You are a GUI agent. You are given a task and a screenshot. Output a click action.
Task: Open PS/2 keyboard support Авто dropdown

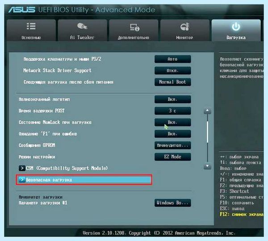(x=172, y=59)
